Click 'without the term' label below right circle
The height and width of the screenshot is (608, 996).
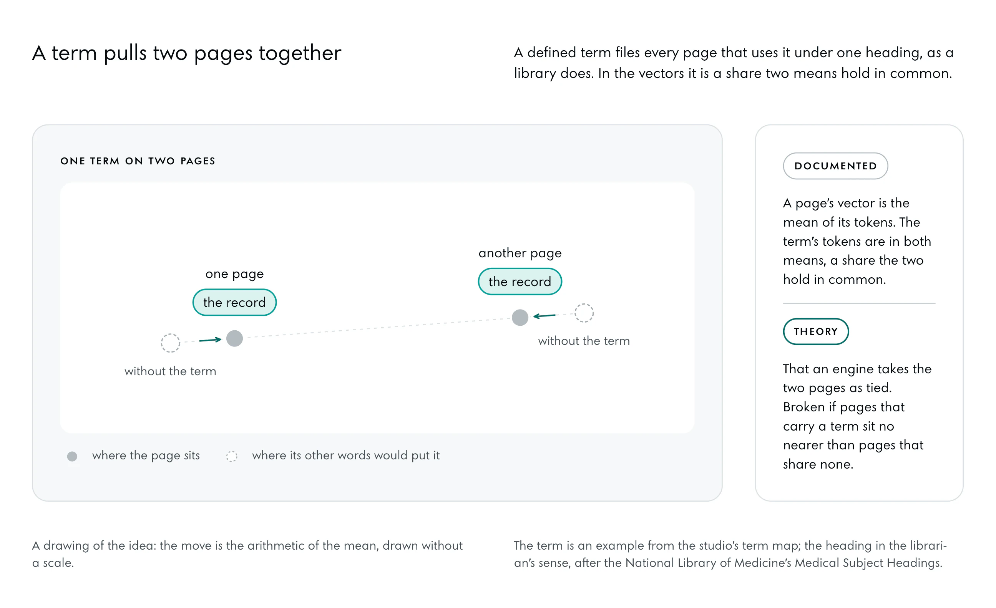pos(584,341)
